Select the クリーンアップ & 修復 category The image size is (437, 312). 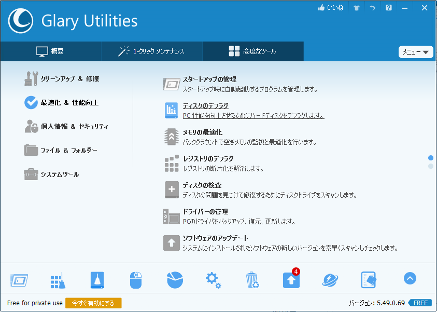[62, 79]
